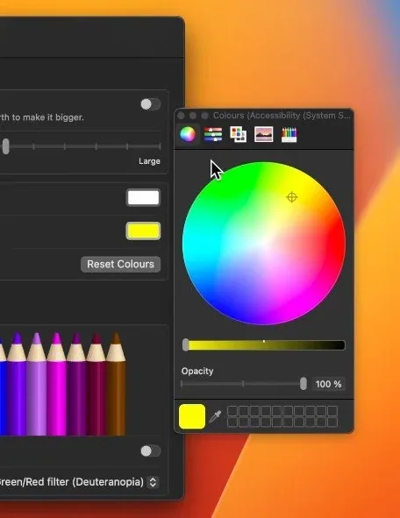Click the 100 % opacity field
The width and height of the screenshot is (400, 518).
[x=328, y=384]
